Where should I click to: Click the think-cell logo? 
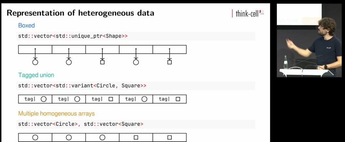click(248, 13)
